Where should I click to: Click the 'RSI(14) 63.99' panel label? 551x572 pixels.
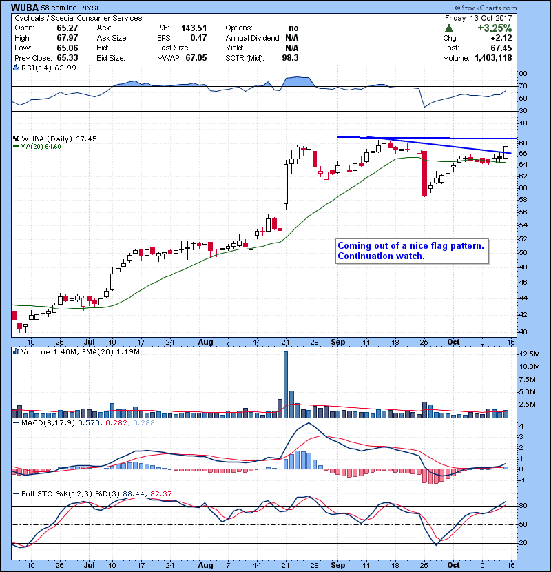[x=49, y=68]
